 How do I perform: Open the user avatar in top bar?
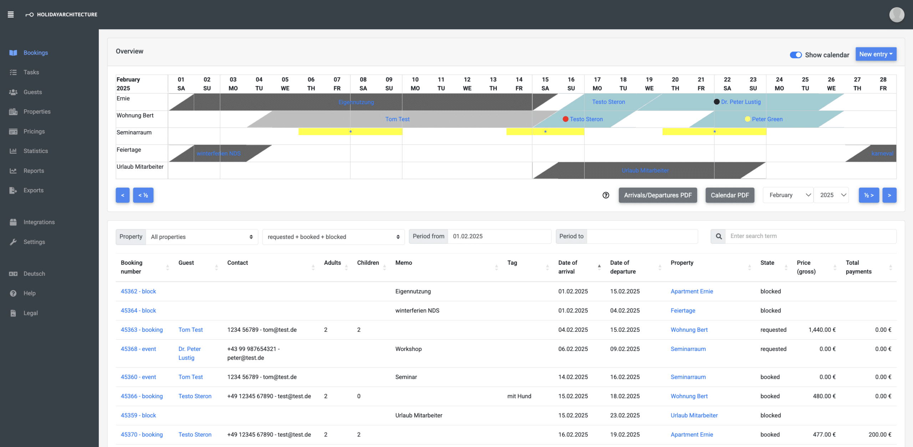click(x=896, y=15)
